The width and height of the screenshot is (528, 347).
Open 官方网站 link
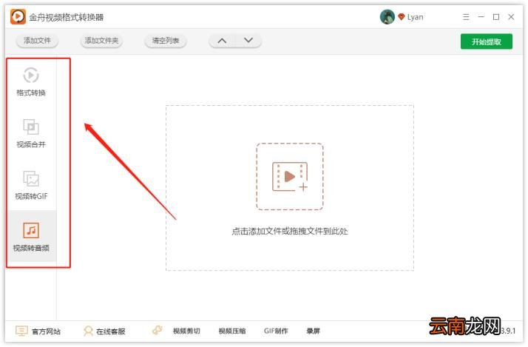pos(46,331)
